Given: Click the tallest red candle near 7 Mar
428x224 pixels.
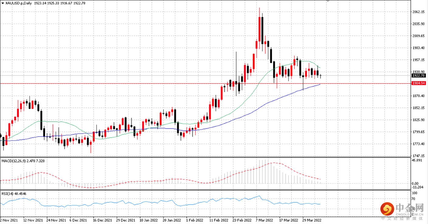Looking at the screenshot, I should click(x=260, y=29).
